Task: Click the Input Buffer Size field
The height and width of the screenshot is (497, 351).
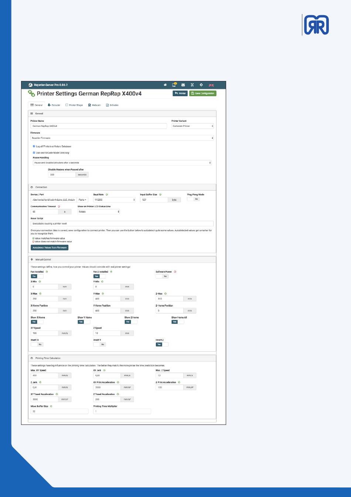Action: [154, 200]
